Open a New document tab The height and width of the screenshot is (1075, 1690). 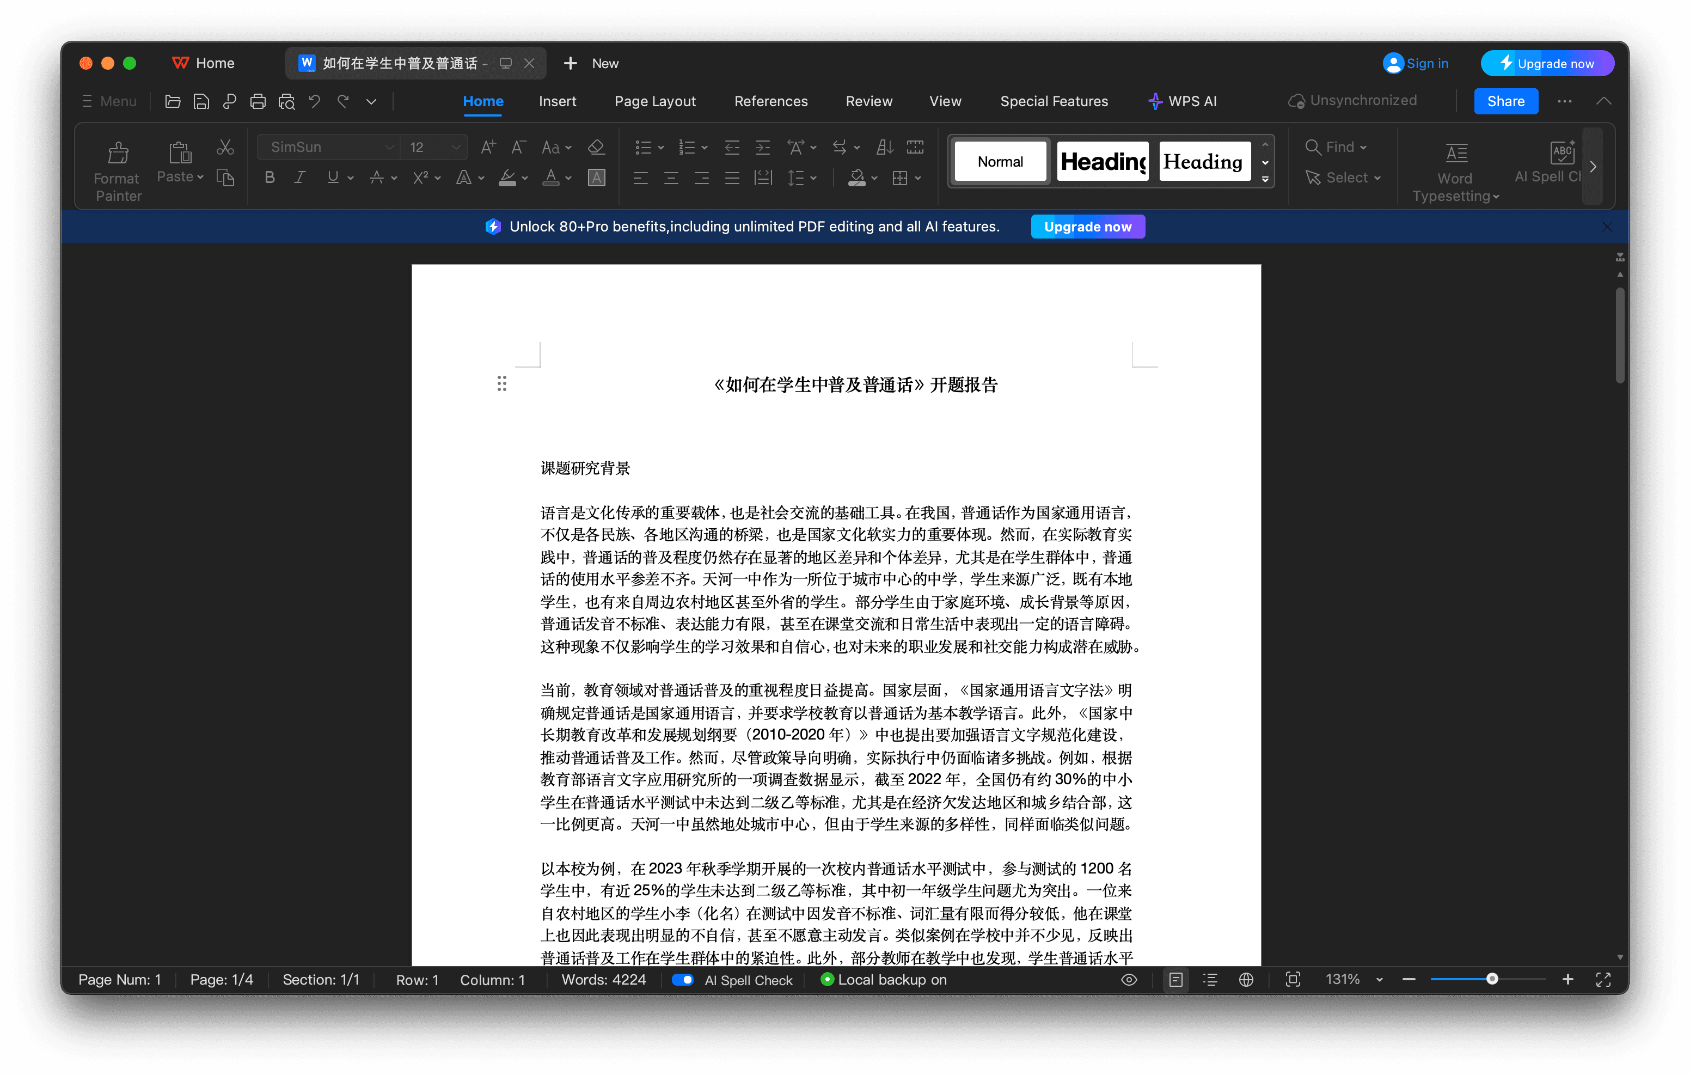591,63
